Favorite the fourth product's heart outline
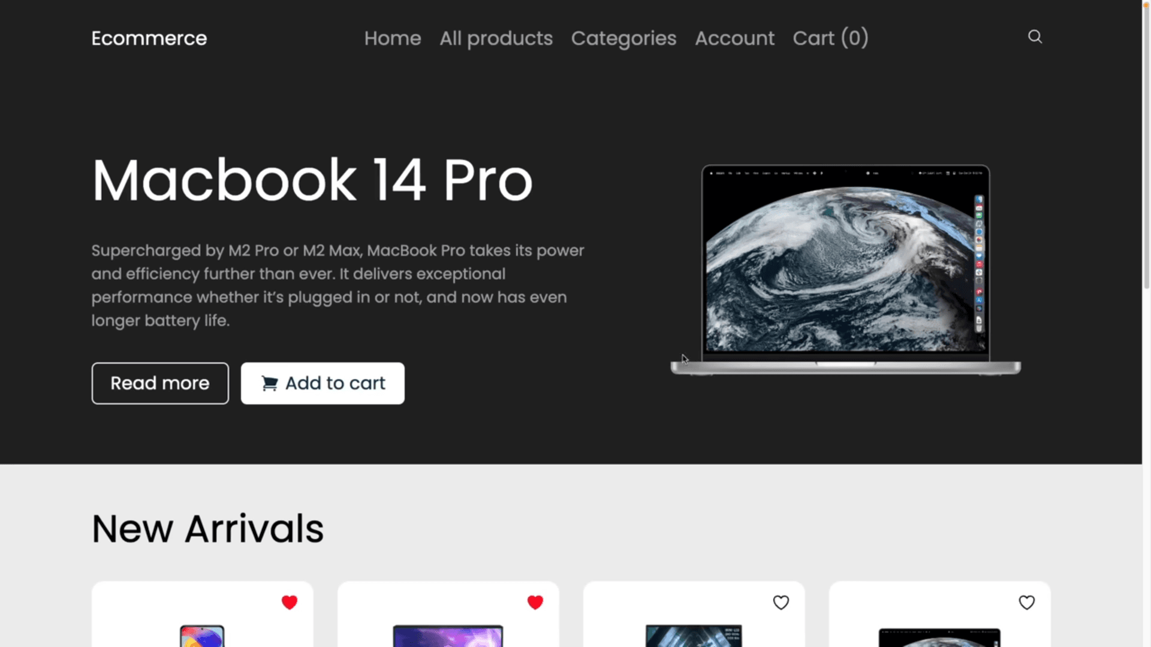 tap(1026, 602)
